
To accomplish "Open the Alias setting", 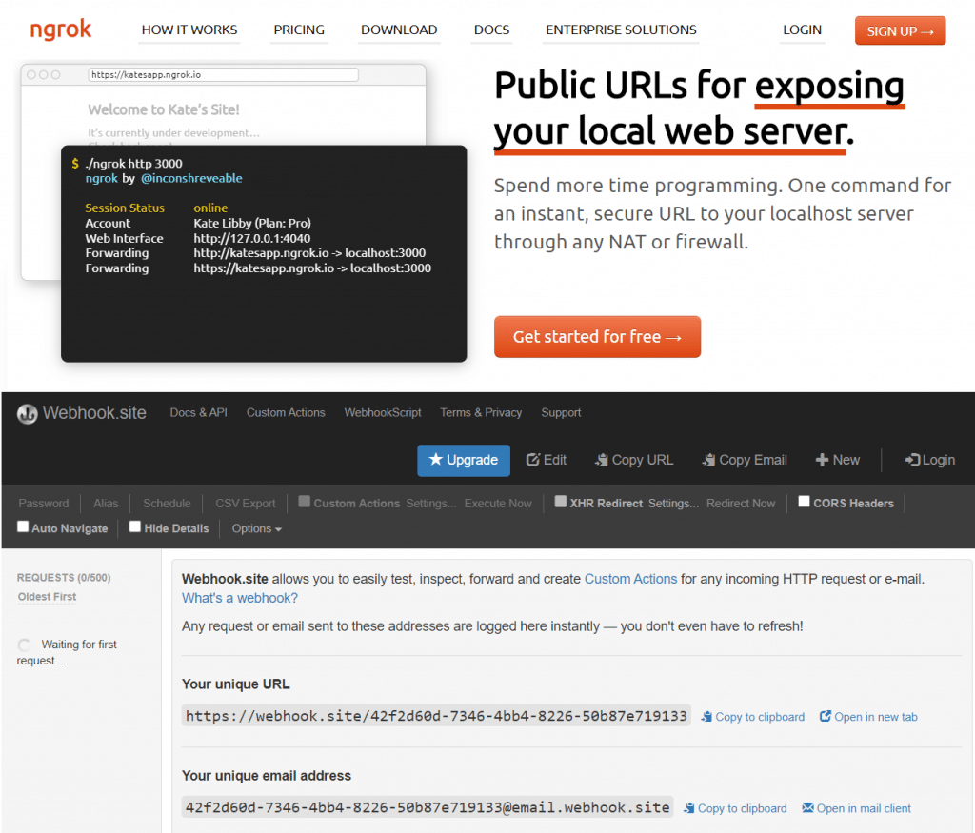I will click(x=106, y=504).
